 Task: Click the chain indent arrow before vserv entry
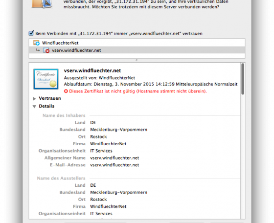38,50
